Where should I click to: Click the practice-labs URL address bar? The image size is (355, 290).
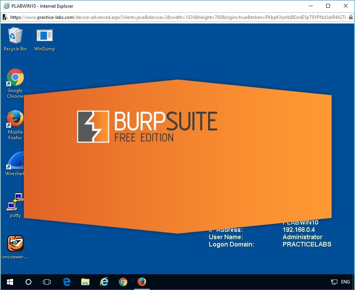[x=177, y=17]
